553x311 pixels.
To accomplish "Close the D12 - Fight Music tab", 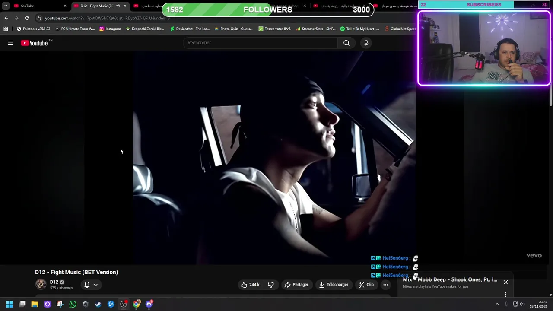I will [x=125, y=6].
